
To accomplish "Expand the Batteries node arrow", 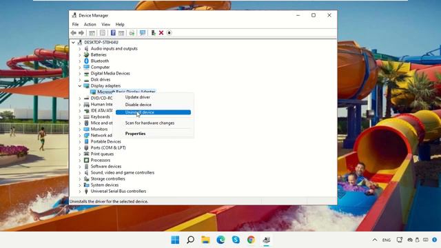I will coord(80,55).
